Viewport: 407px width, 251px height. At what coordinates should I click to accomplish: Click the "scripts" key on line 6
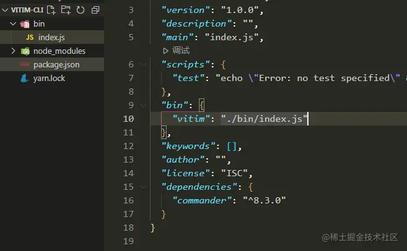pos(186,64)
